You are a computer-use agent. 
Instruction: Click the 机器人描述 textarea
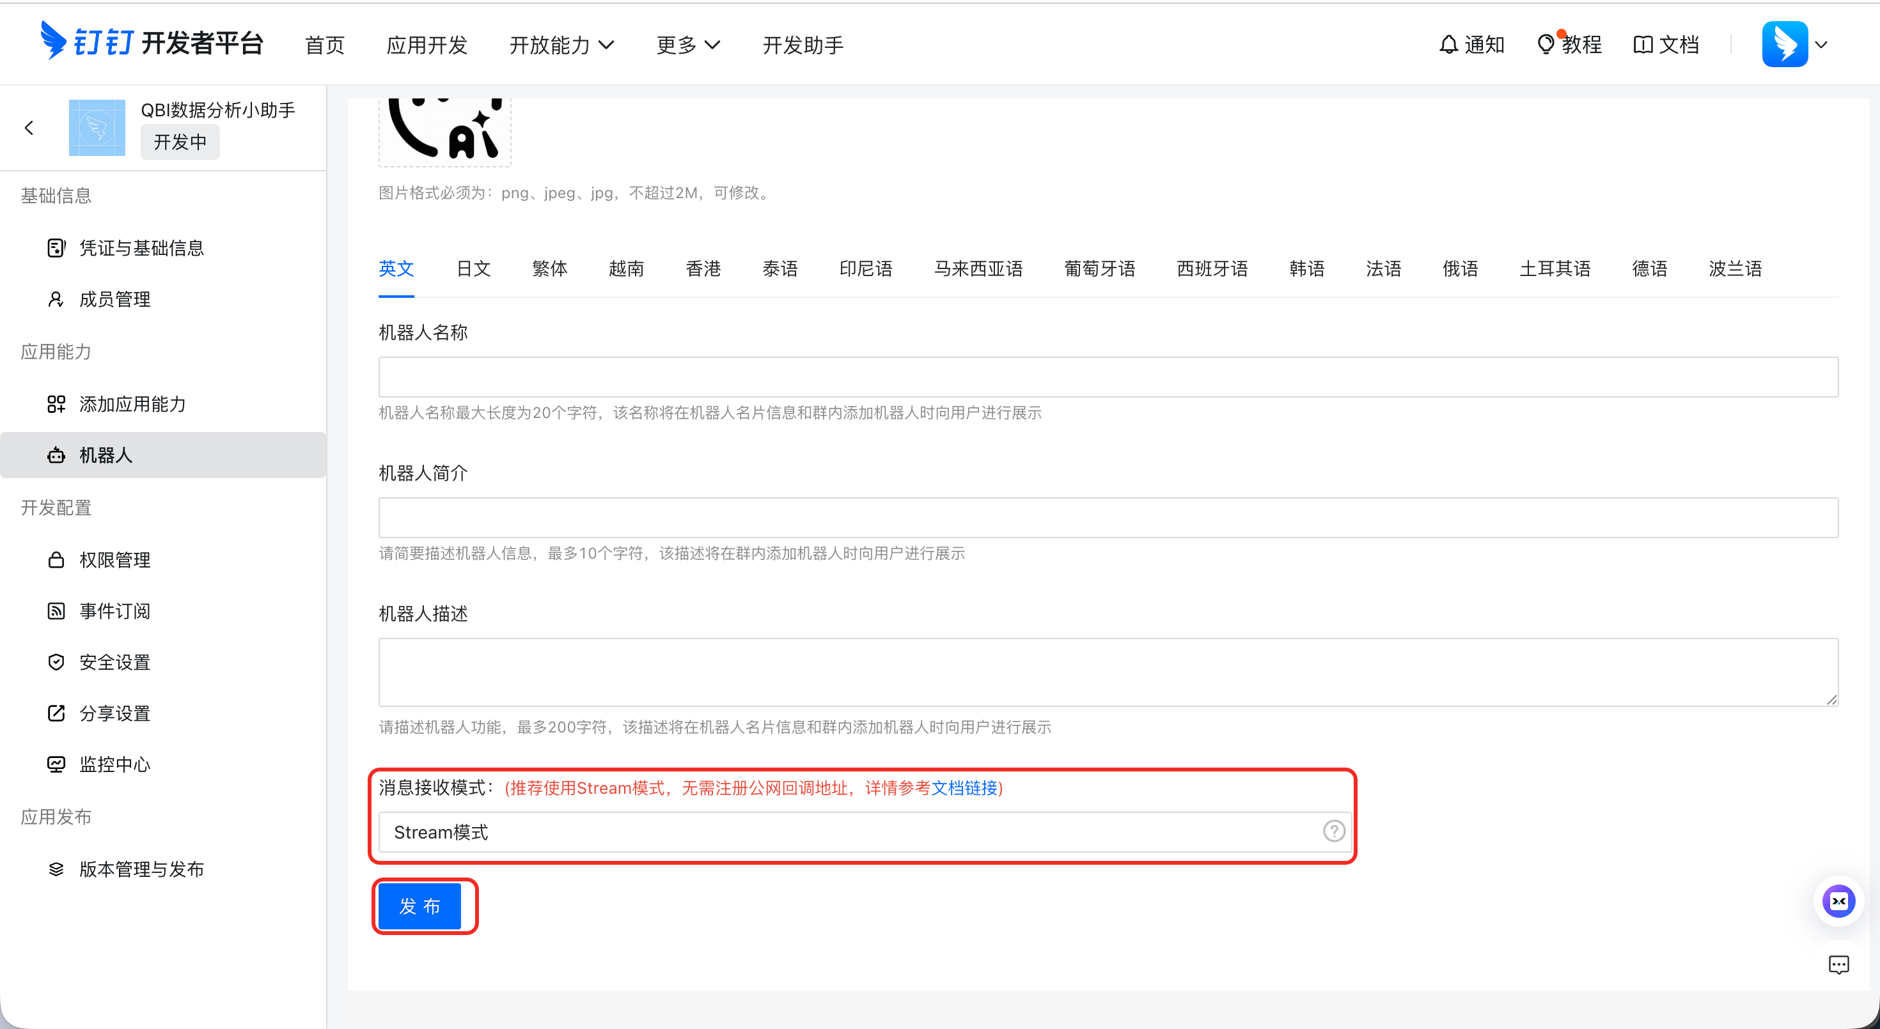click(1108, 672)
